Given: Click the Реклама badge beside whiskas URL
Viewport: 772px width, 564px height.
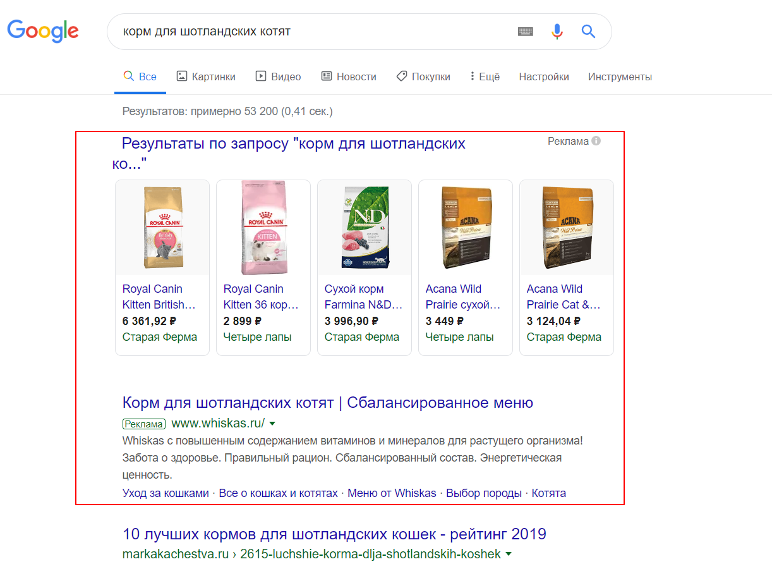Looking at the screenshot, I should (144, 424).
